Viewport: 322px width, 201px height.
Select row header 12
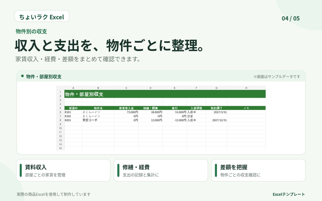(60, 136)
